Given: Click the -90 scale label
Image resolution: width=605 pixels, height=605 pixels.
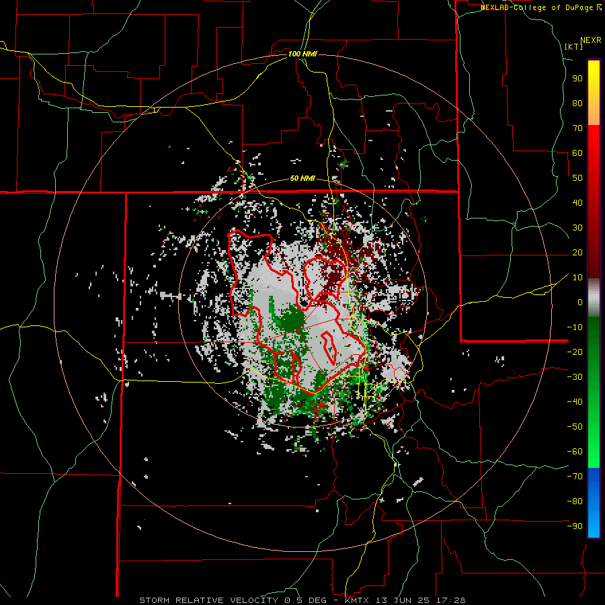Looking at the screenshot, I should 575,526.
